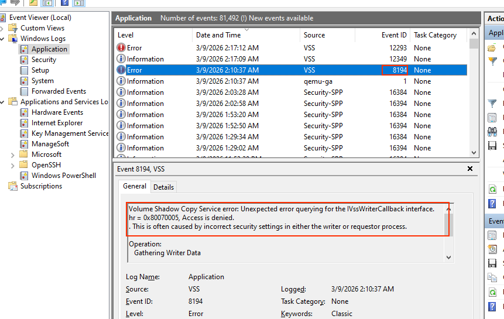This screenshot has width=504, height=319.
Task: Select Security-SPP event at 1:29:34 AM
Action: pyautogui.click(x=291, y=137)
